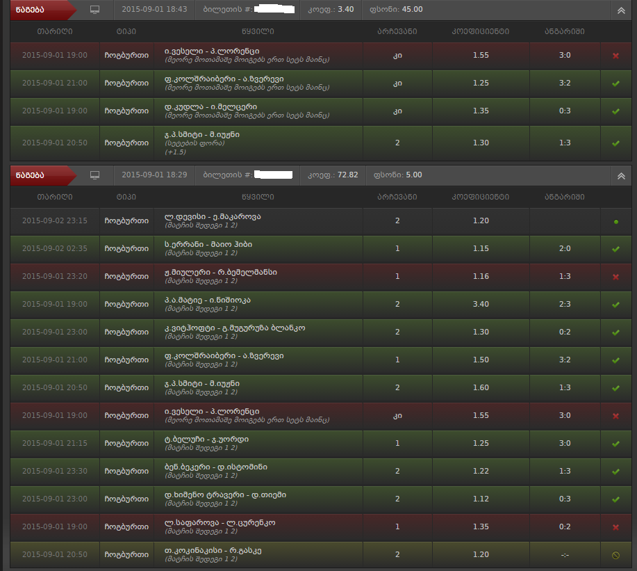Click the date 2015-09-01 23:30

[55, 471]
